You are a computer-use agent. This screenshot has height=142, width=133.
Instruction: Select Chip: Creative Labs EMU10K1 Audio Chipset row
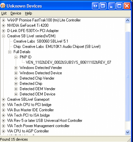click(57, 47)
